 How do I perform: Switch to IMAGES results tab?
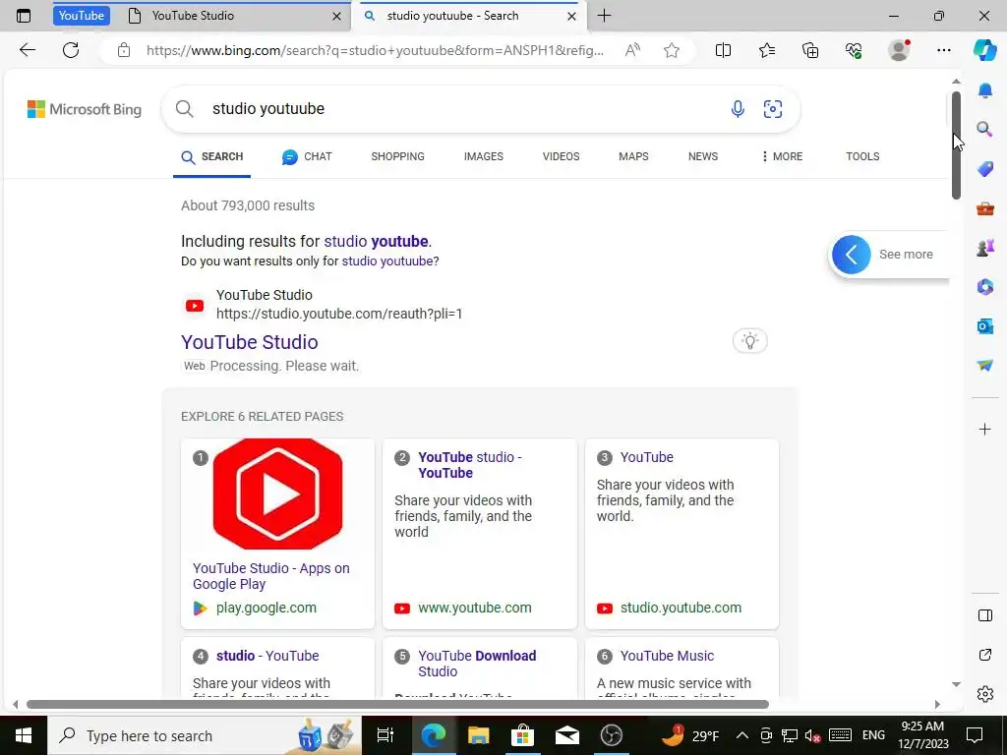[484, 156]
